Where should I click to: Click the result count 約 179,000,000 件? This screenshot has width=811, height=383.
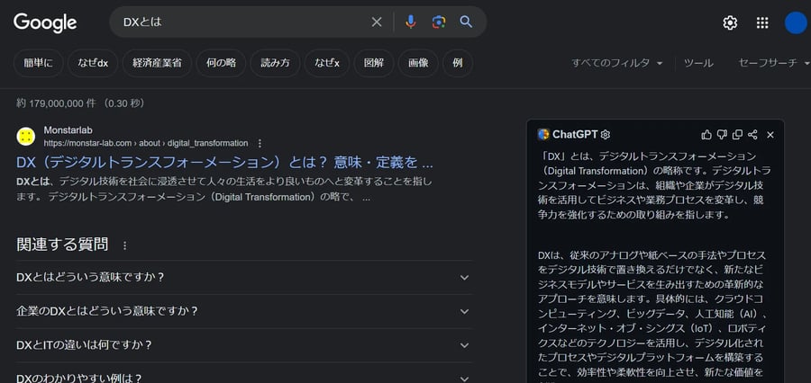(x=80, y=103)
